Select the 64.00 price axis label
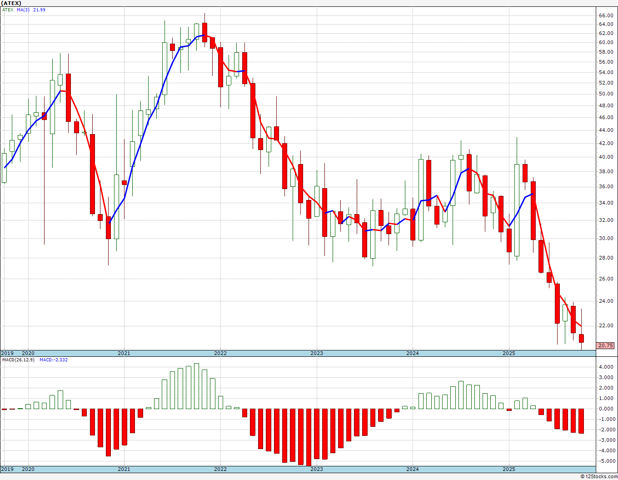The image size is (618, 480). pos(606,25)
